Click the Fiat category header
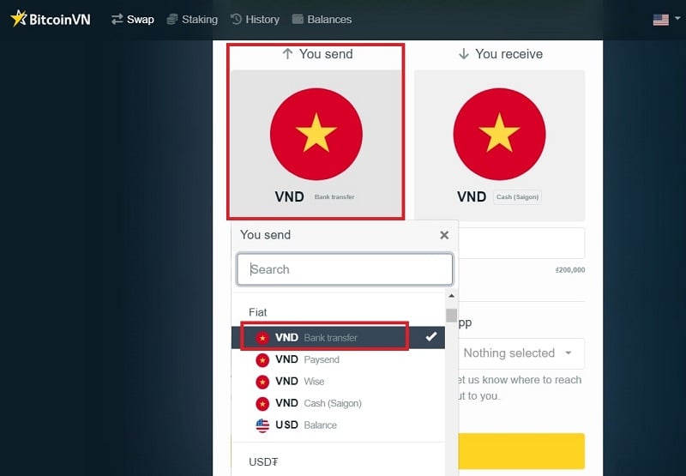This screenshot has width=686, height=476. tap(258, 312)
